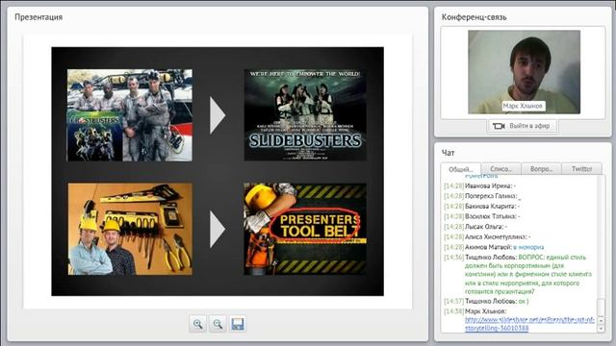Open the Списо... tab in chat

click(500, 169)
